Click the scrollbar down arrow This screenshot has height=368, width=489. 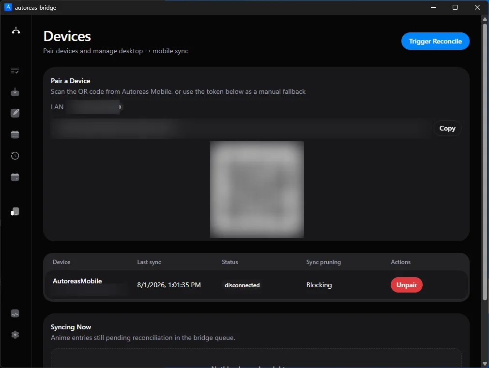coord(485,364)
